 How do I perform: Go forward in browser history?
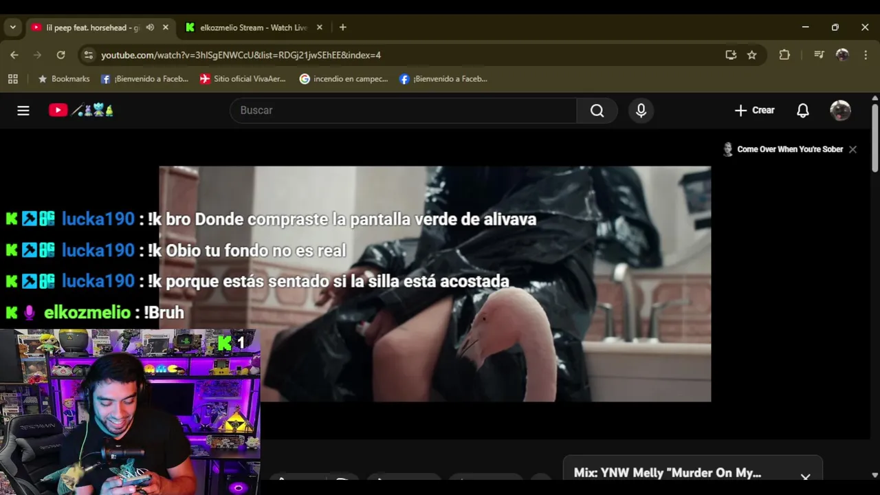(x=37, y=55)
